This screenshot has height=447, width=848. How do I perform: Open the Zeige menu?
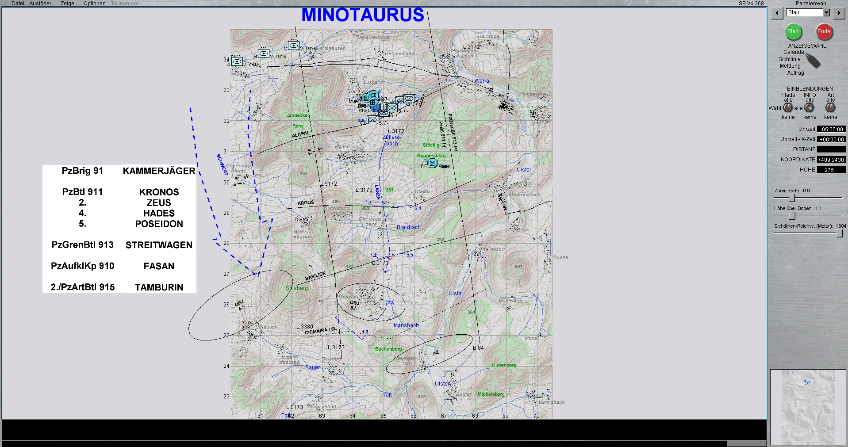(67, 4)
